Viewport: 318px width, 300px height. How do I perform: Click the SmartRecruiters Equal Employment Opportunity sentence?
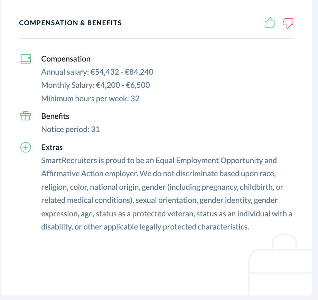(x=159, y=161)
